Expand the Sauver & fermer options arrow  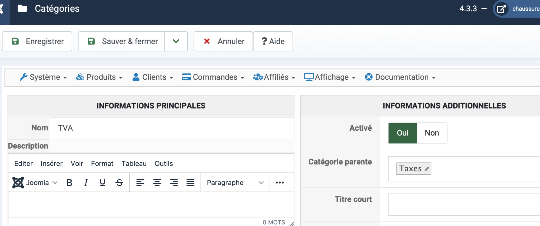click(x=176, y=41)
